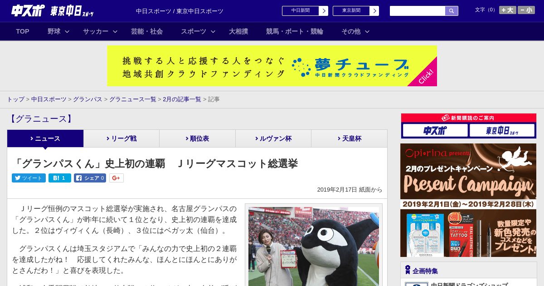Screen dimensions: 544x286
Task: Expand the サッカー menu
Action: pos(100,31)
